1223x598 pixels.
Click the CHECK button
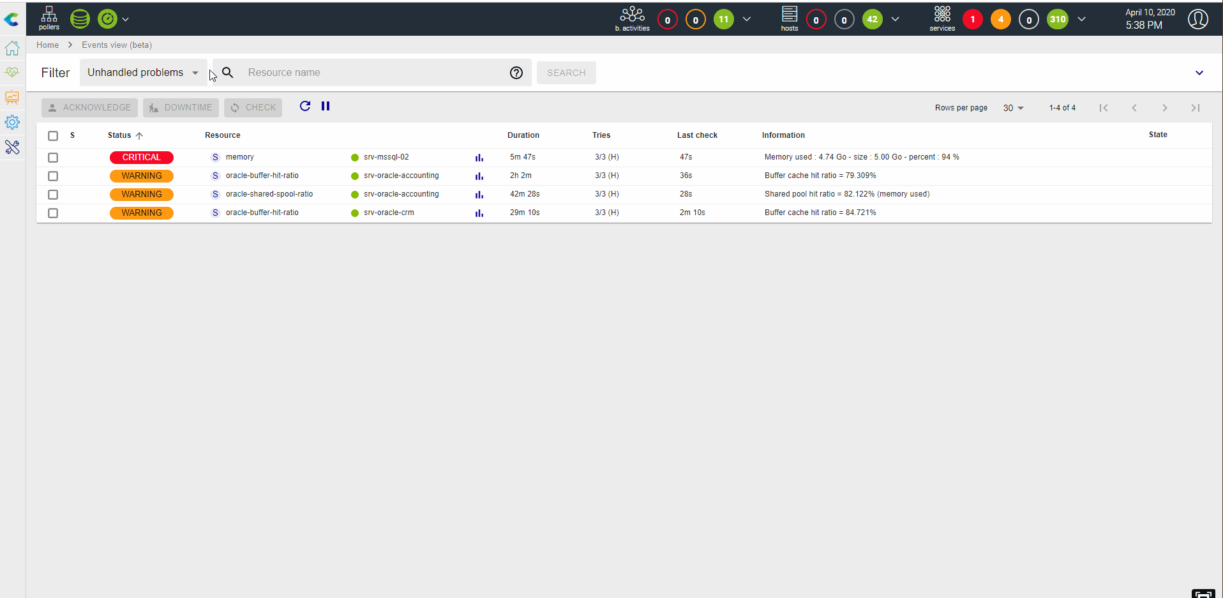click(253, 107)
